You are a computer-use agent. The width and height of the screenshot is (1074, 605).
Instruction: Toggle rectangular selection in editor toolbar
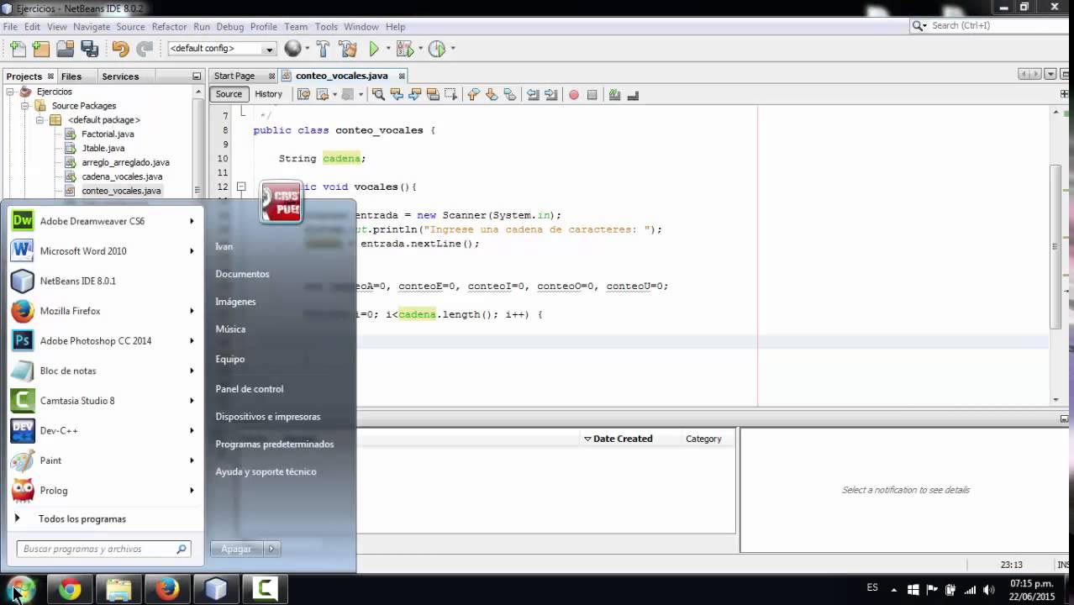click(x=451, y=95)
